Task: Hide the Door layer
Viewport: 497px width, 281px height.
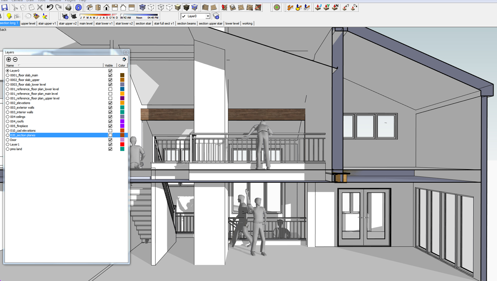Action: pos(110,140)
